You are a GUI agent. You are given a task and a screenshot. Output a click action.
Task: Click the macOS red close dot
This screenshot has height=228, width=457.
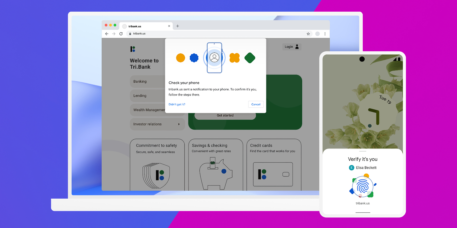tap(106, 25)
